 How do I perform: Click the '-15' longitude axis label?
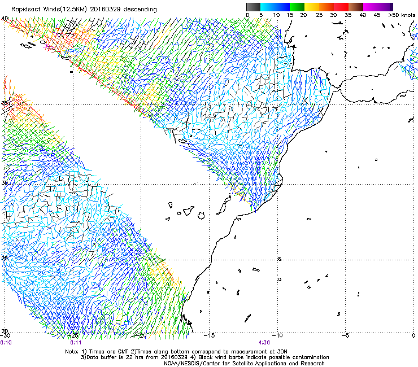click(x=209, y=335)
